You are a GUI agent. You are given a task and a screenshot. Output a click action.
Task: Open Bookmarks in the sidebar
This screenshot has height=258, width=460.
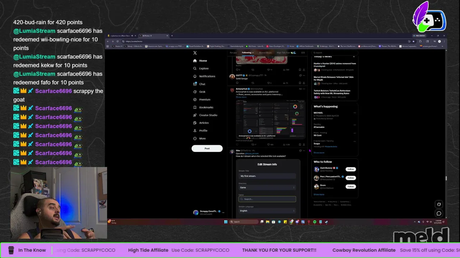pos(203,107)
